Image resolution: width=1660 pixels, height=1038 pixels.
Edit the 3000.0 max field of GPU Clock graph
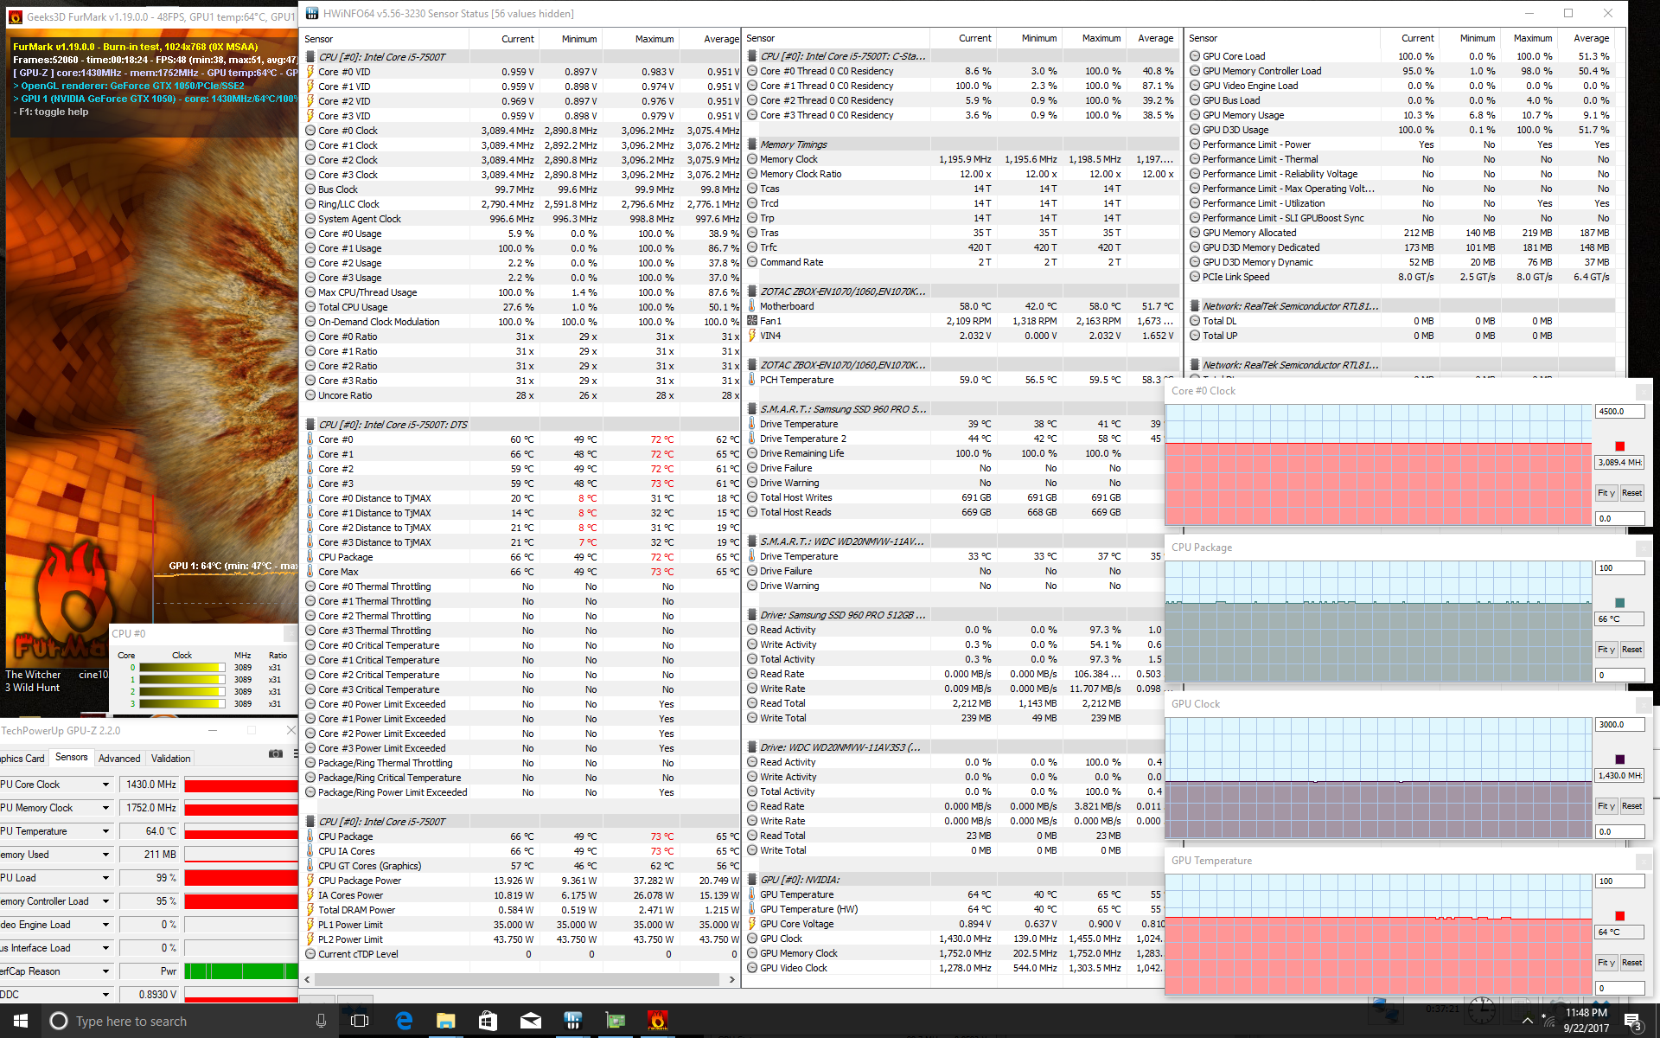[1619, 725]
